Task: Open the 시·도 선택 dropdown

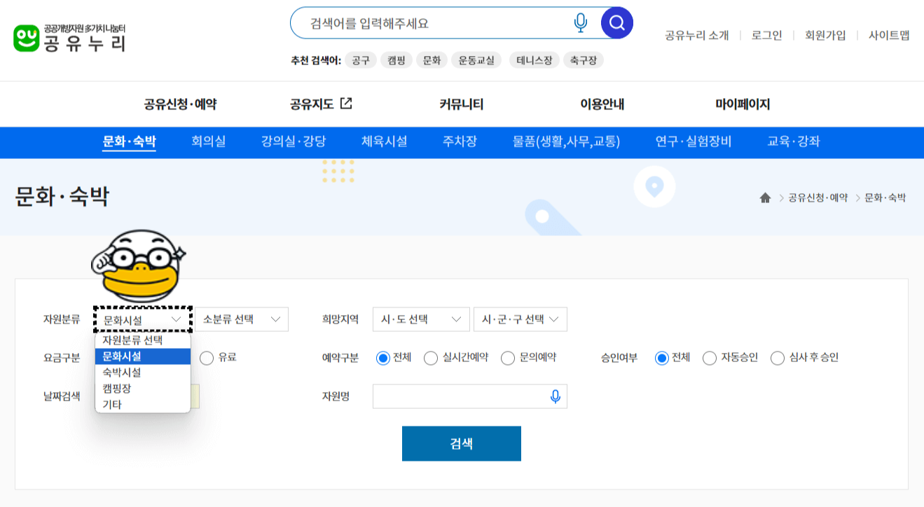Action: 420,319
